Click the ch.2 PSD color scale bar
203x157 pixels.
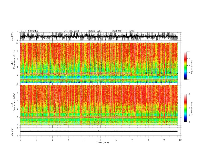coord(185,108)
